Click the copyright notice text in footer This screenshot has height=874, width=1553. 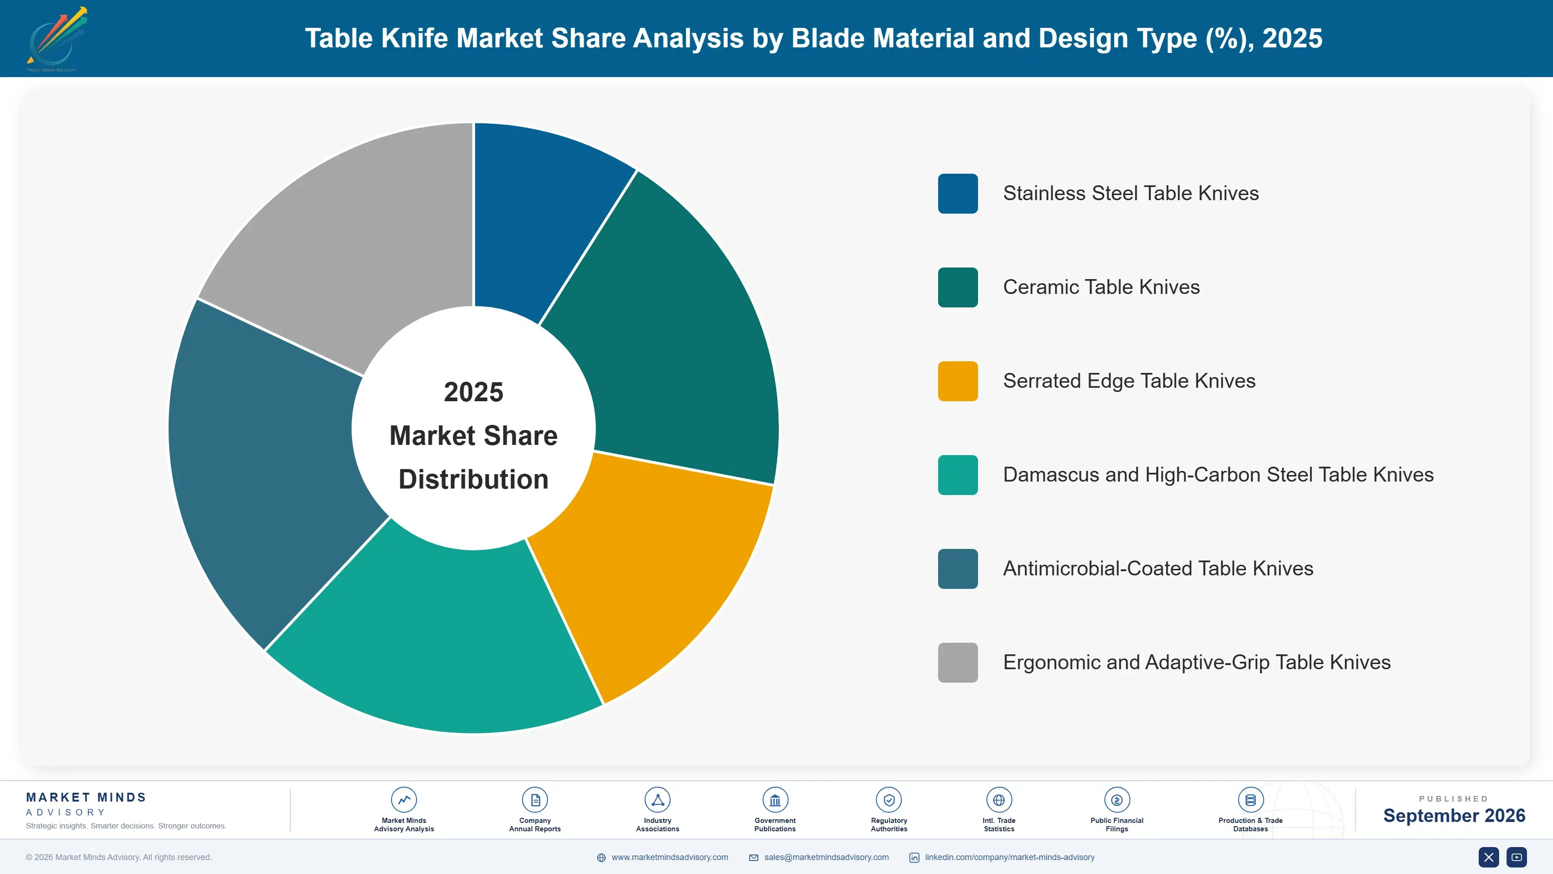click(119, 857)
